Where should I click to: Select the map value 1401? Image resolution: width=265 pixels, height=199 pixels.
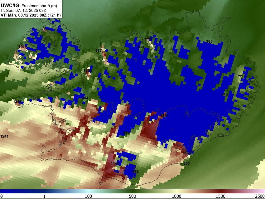pyautogui.click(x=22, y=46)
